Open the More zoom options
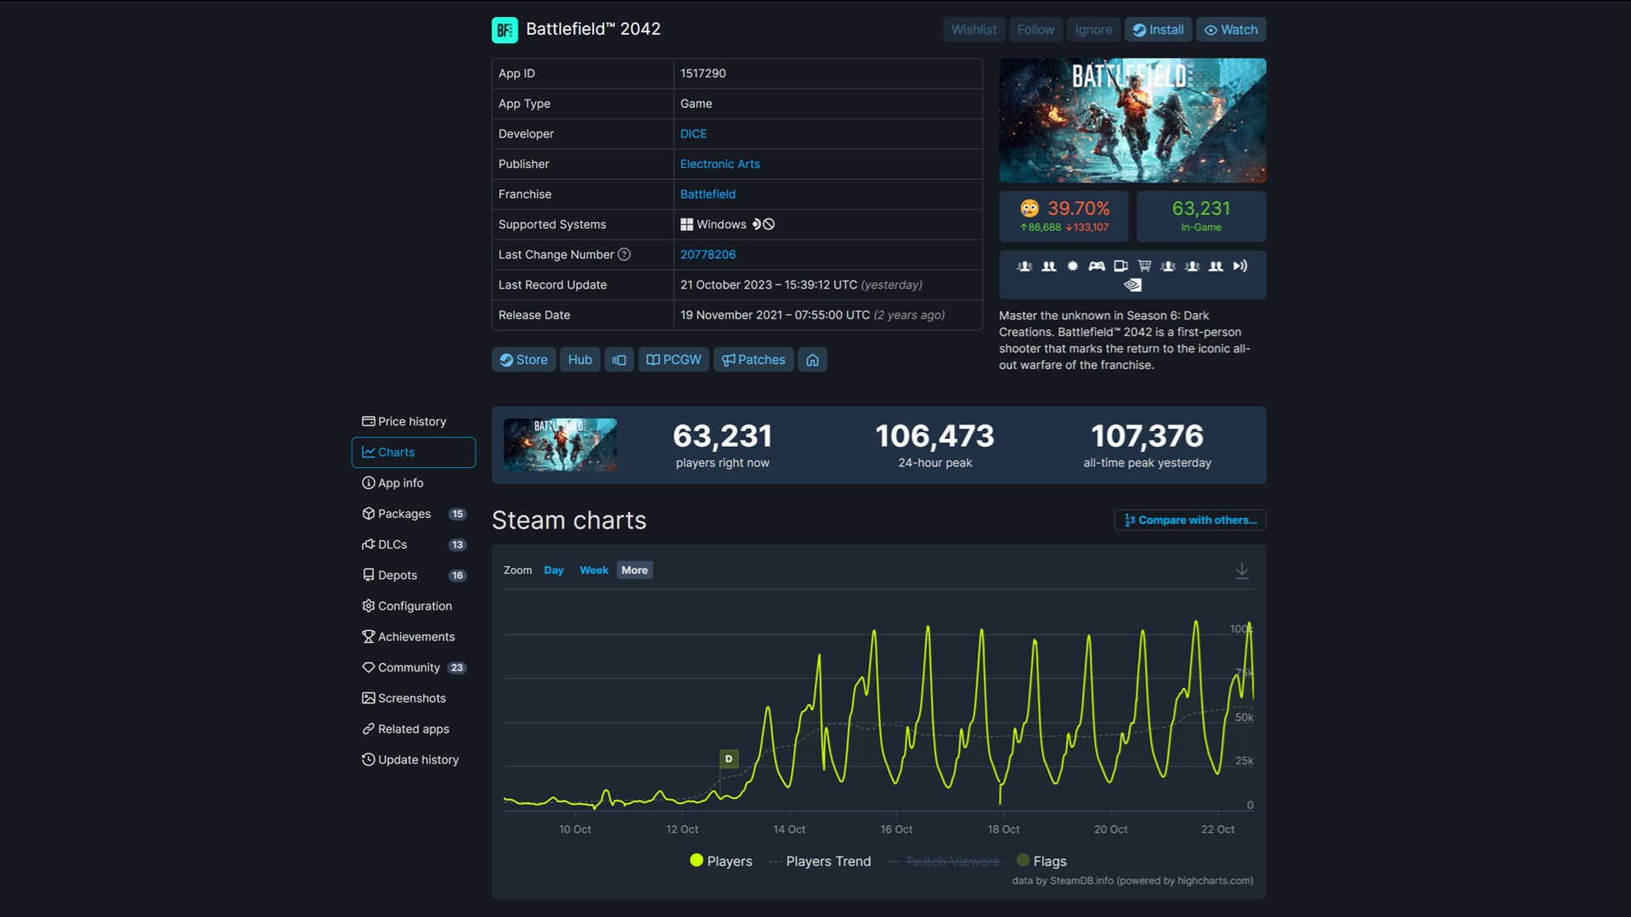This screenshot has width=1631, height=917. (x=634, y=570)
